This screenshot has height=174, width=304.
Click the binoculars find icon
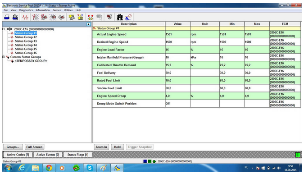[x=120, y=17]
